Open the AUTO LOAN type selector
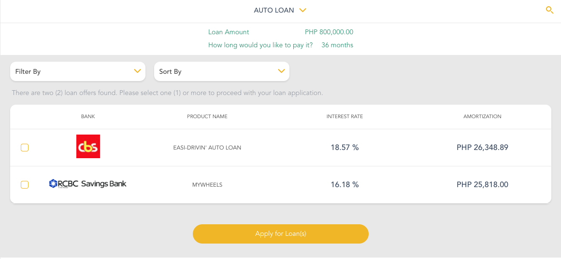Screen dimensions: 561x259 (x=280, y=10)
